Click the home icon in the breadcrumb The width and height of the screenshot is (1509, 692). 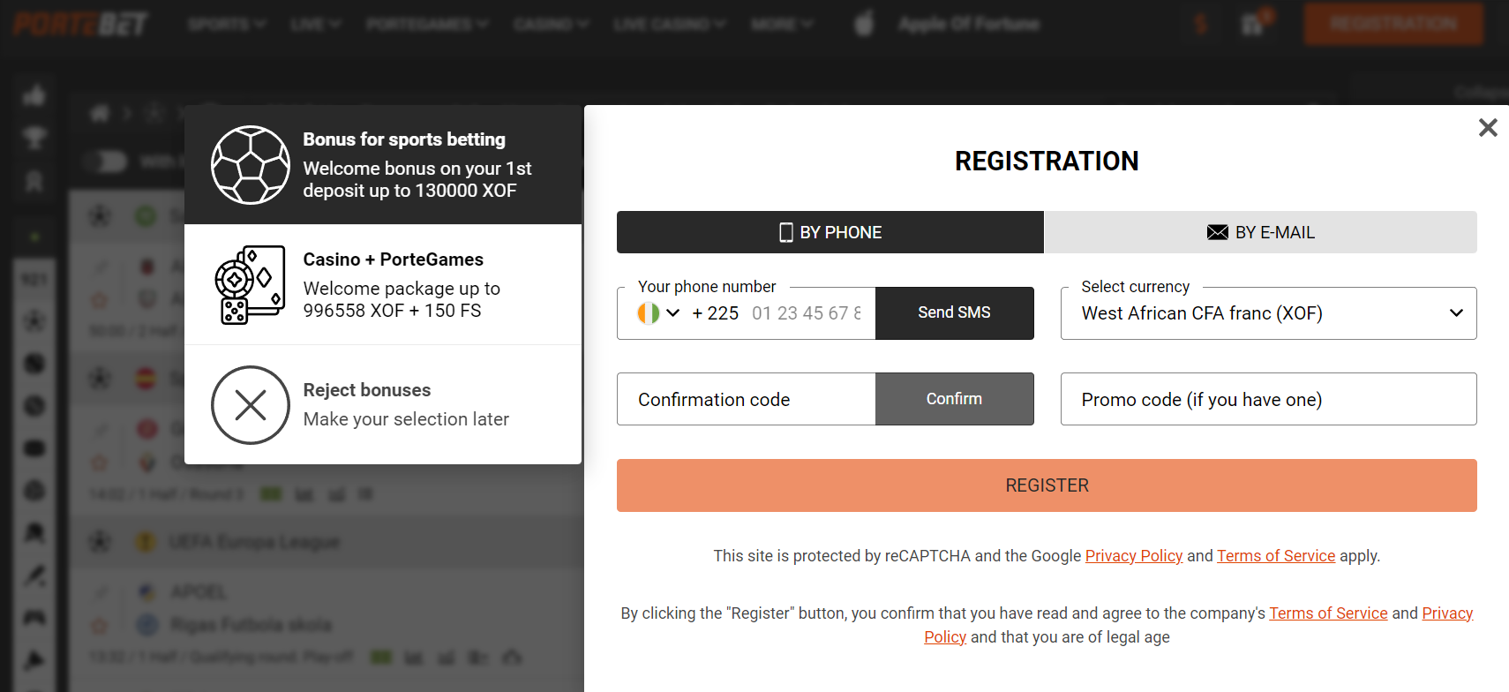coord(100,113)
